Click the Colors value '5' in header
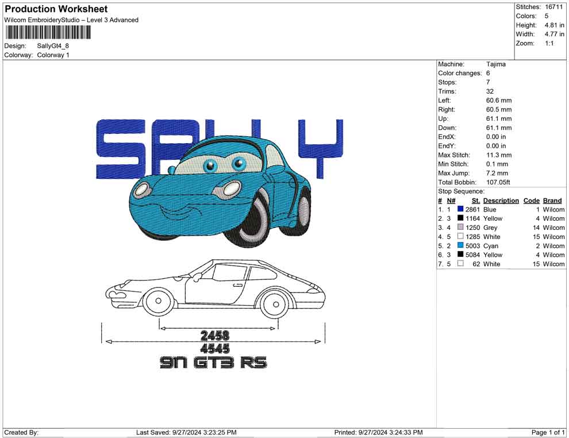569x438 pixels. 547,16
